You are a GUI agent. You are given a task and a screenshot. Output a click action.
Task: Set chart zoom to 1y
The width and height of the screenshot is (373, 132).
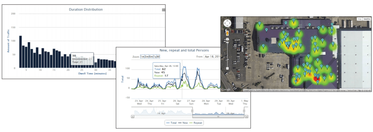click(154, 57)
